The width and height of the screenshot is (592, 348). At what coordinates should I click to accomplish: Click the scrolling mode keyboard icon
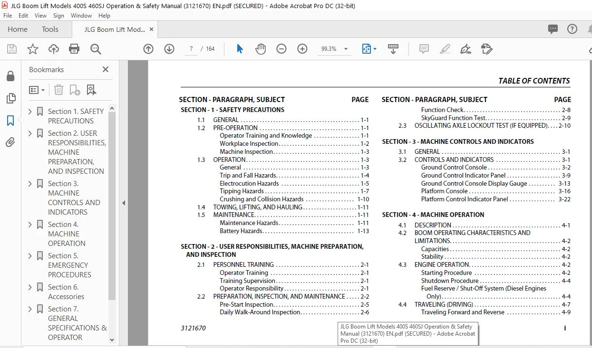click(x=393, y=49)
